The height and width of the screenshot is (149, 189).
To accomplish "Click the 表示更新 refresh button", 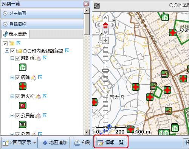I will 15,34.
